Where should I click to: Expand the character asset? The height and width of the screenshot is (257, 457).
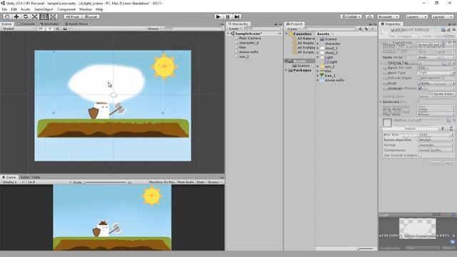[318, 44]
